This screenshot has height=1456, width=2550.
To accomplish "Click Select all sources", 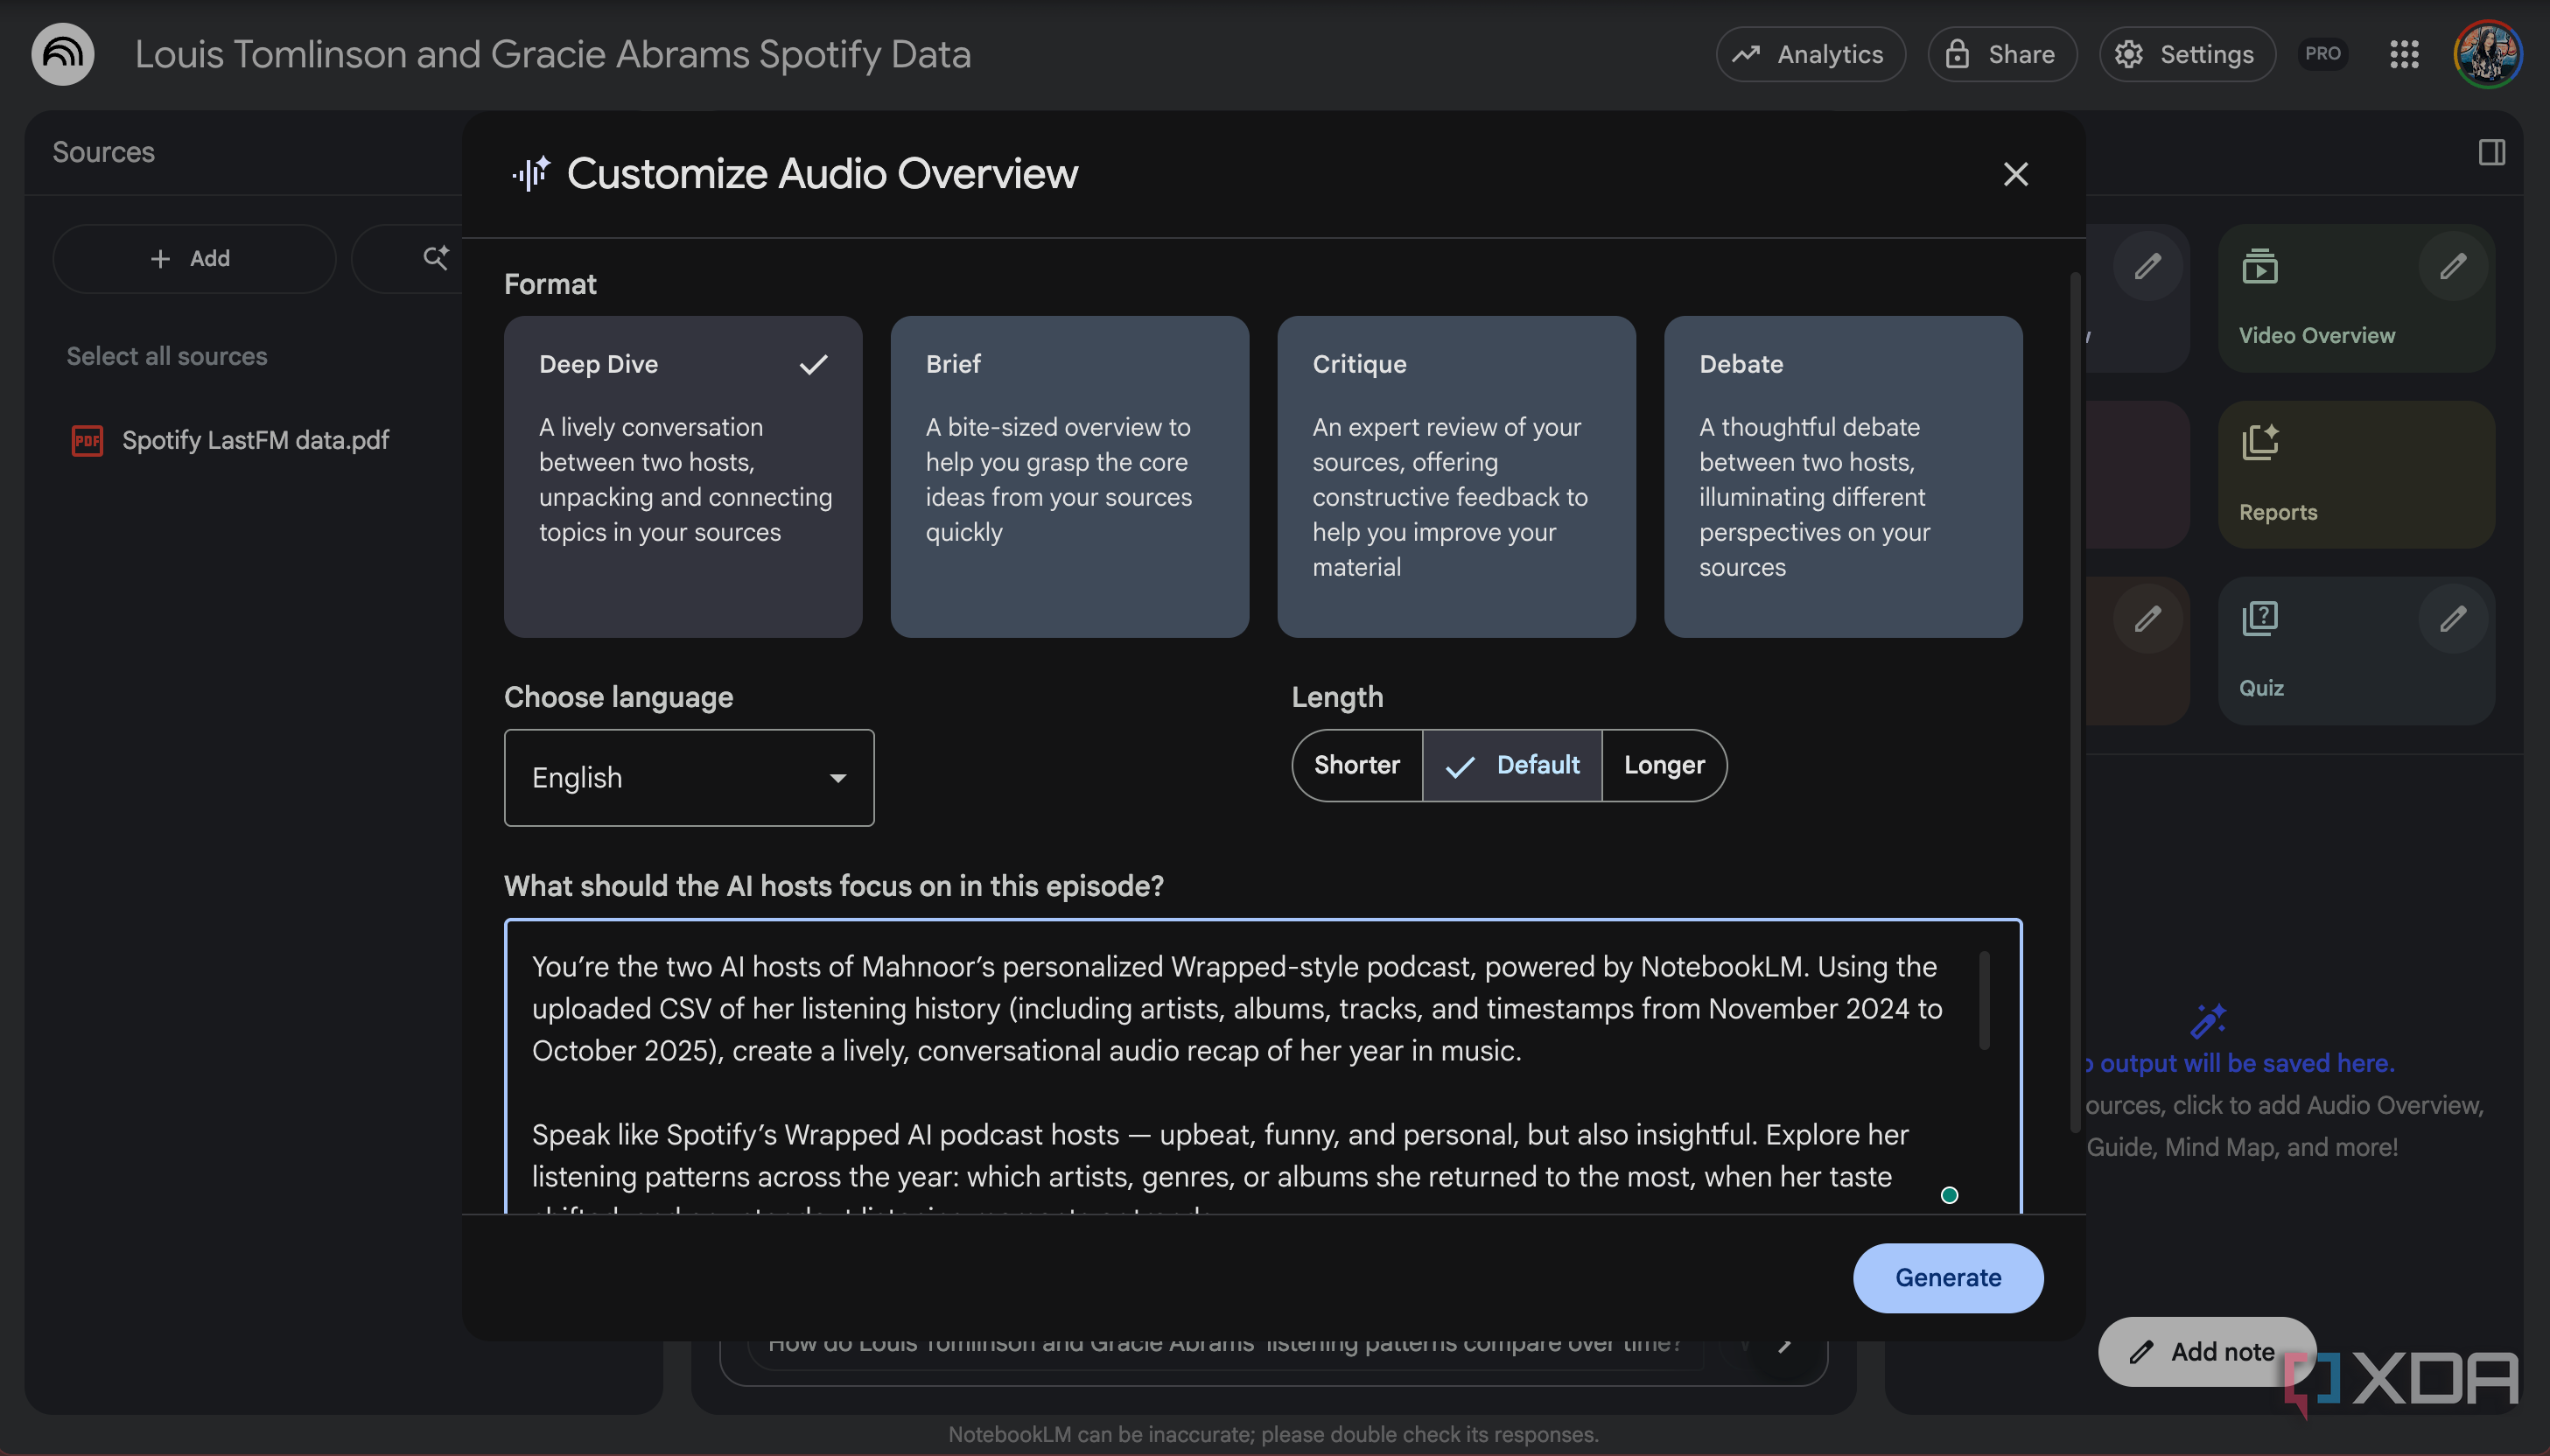I will 167,356.
